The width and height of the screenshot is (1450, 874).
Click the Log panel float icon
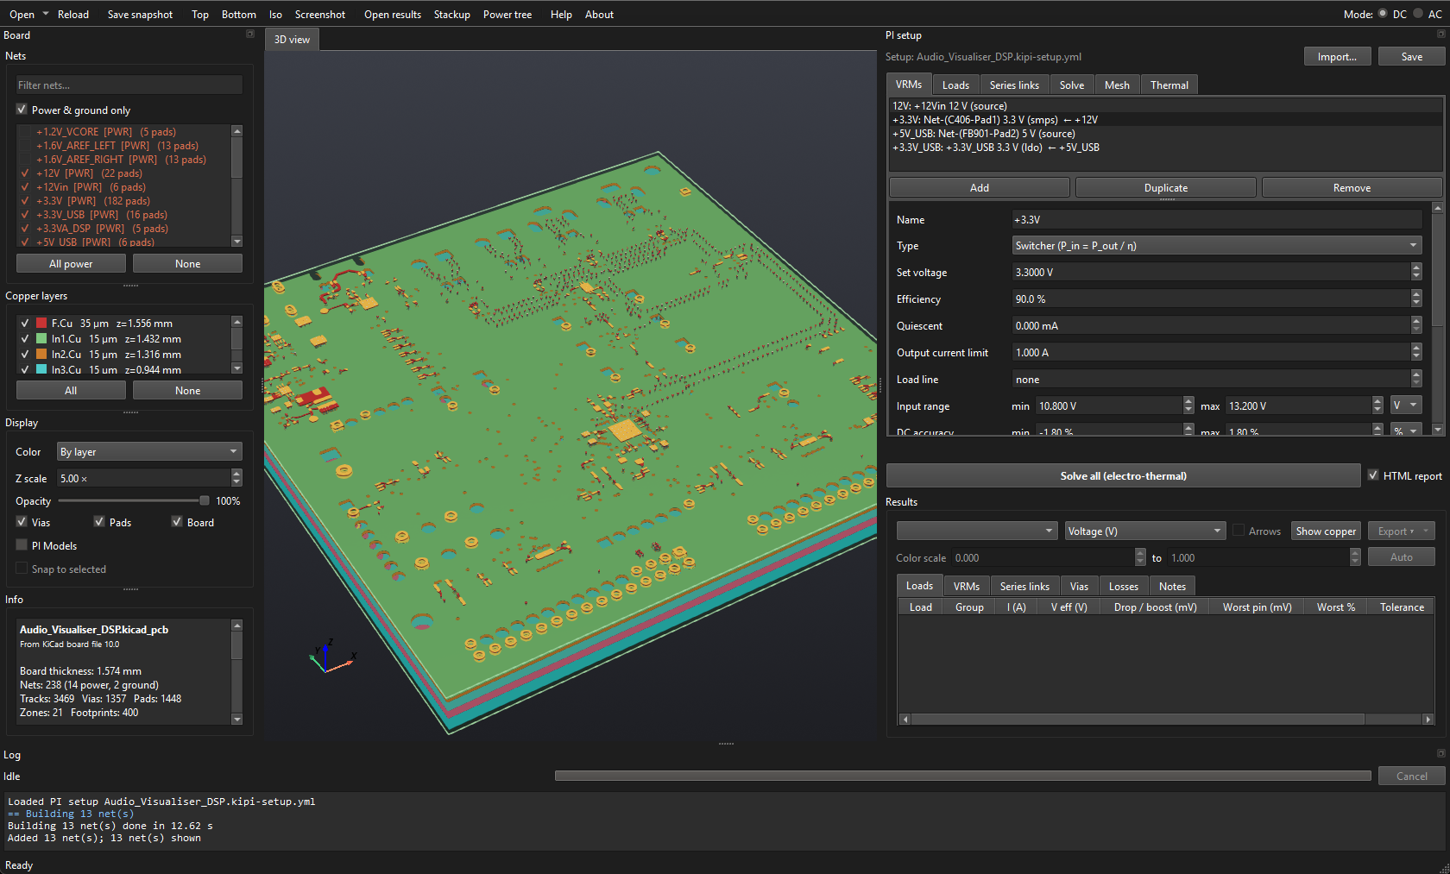point(1441,753)
